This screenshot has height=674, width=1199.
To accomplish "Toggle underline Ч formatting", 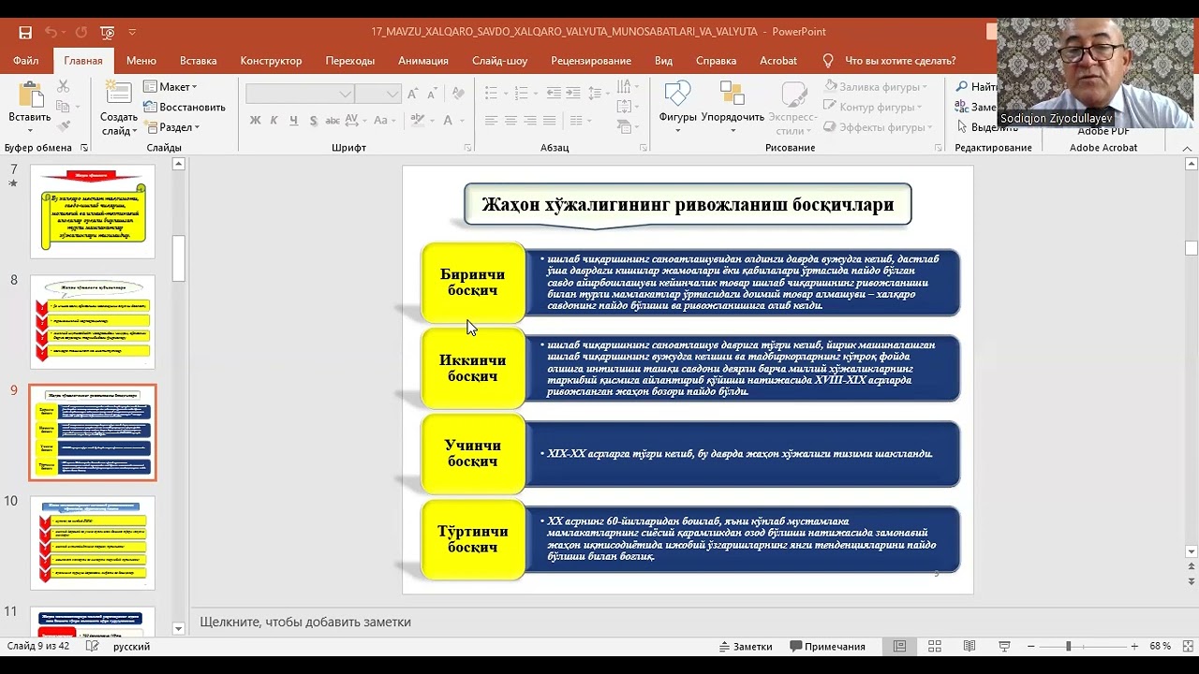I will (x=293, y=121).
